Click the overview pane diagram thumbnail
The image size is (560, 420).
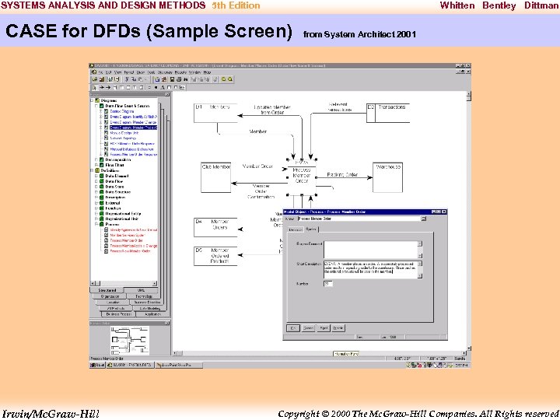point(129,340)
